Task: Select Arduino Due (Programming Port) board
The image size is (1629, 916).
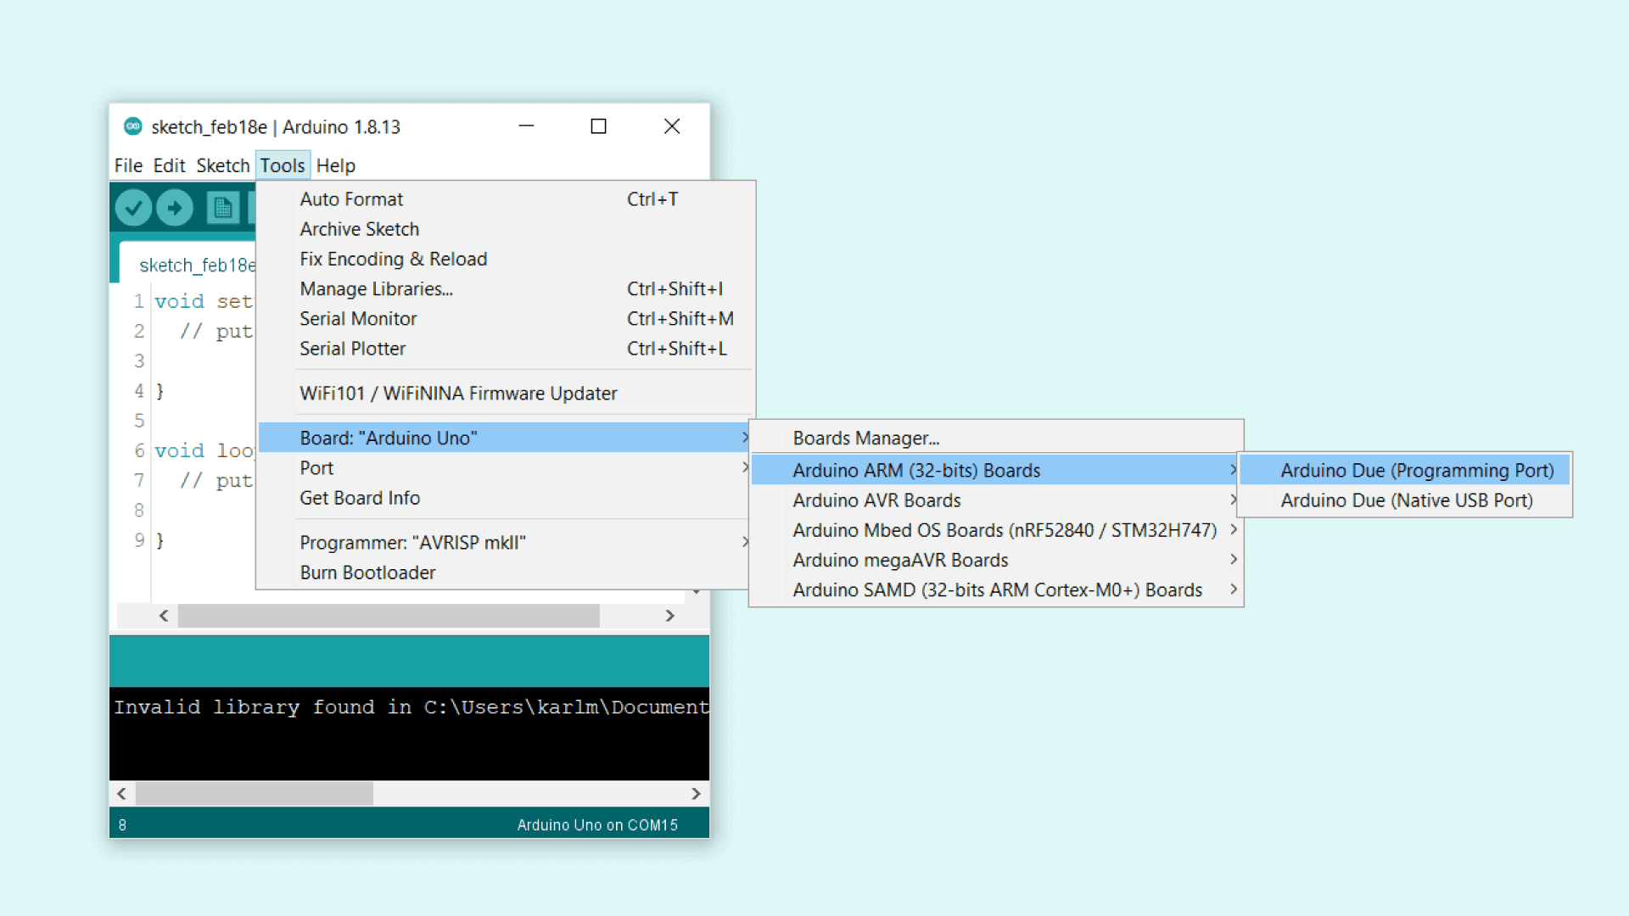Action: pos(1416,471)
